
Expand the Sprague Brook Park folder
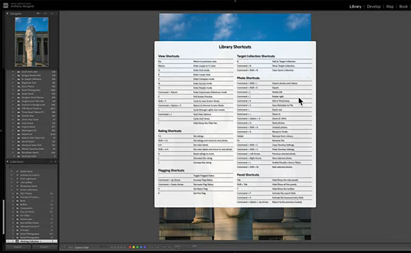(x=12, y=75)
